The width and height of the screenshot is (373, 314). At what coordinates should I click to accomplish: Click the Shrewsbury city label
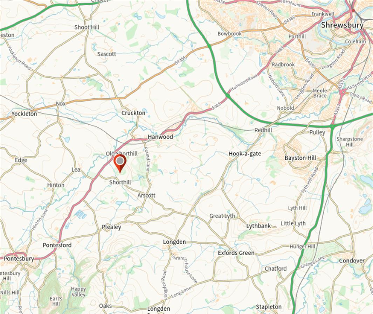(342, 25)
